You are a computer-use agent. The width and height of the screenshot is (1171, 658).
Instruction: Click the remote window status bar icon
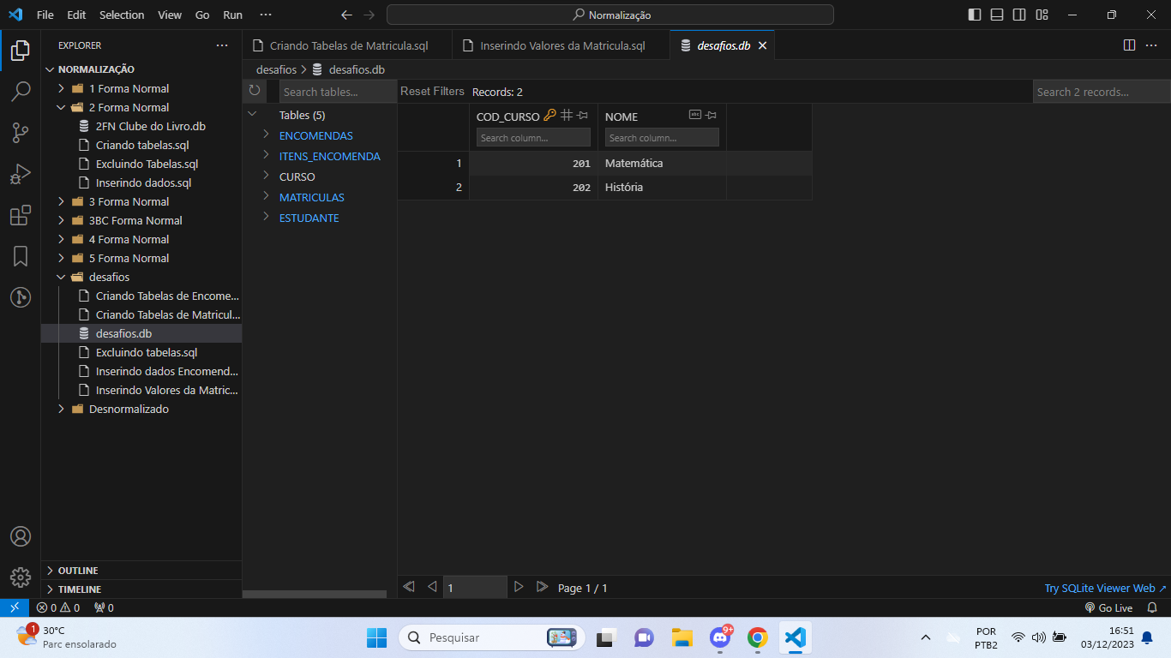(15, 607)
